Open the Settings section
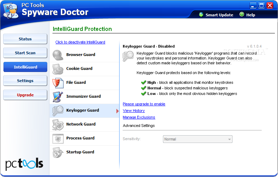The image size is (278, 177). [25, 81]
